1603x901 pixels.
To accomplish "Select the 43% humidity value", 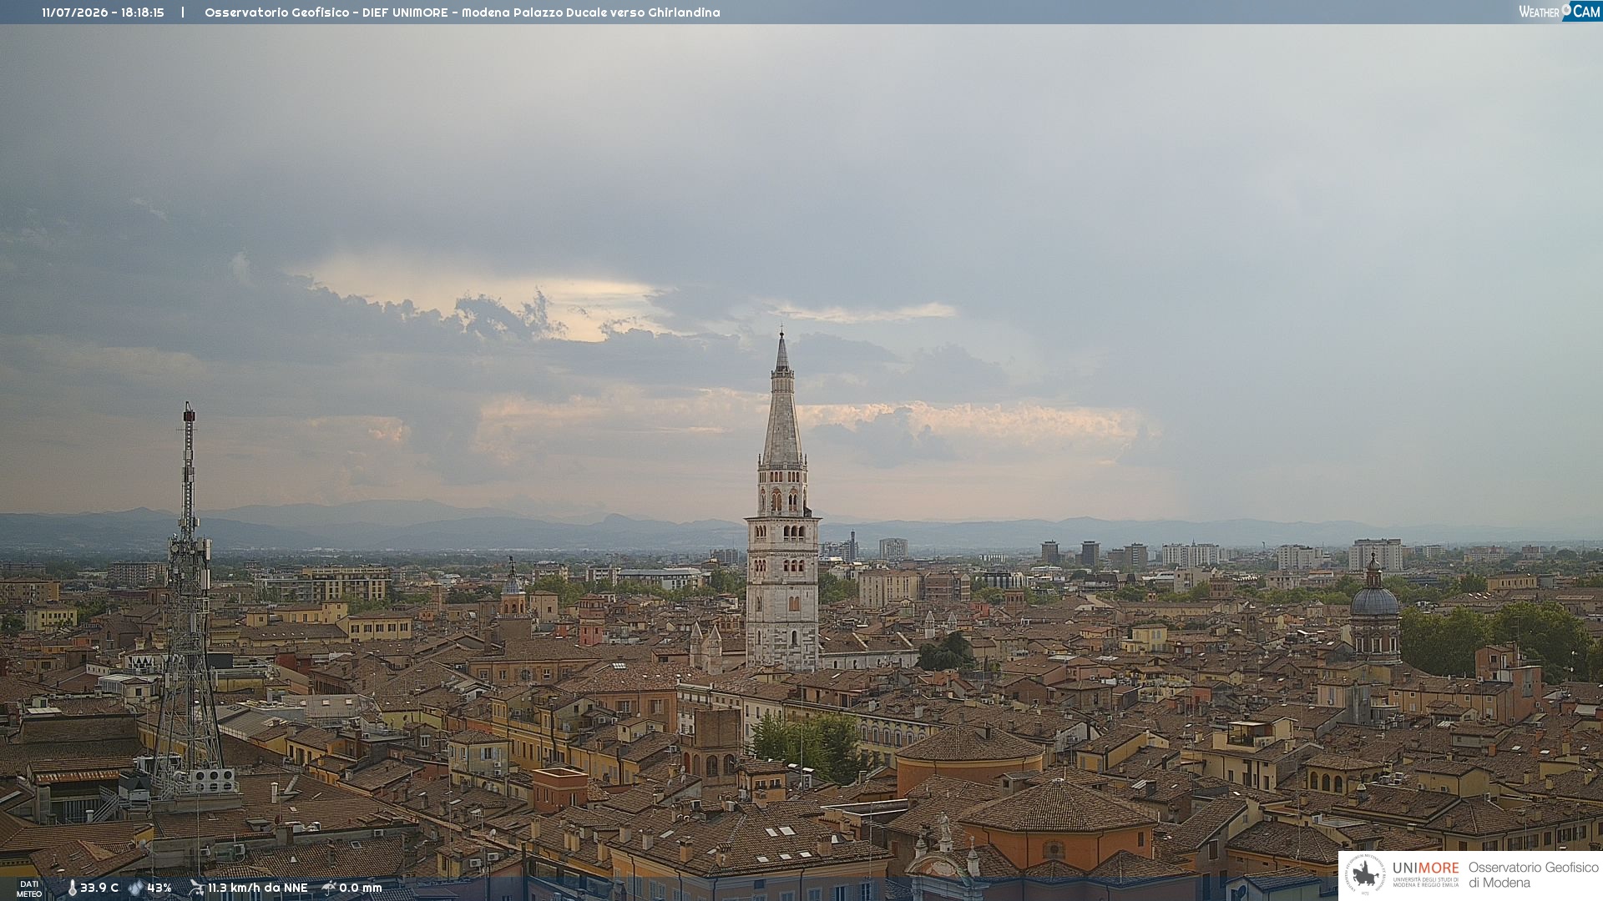I will point(159,888).
